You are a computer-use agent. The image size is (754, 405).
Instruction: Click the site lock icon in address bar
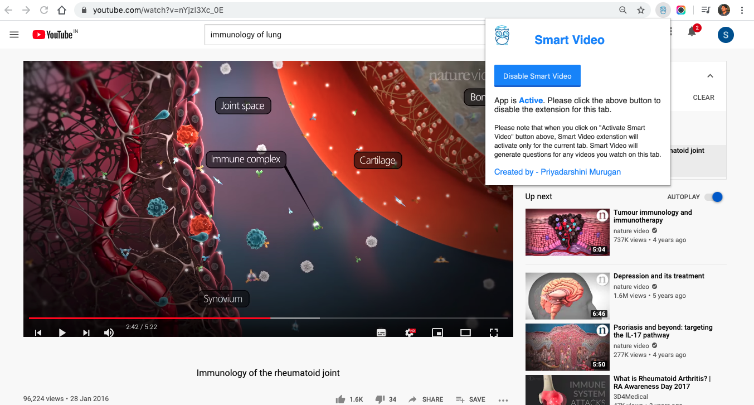(x=84, y=10)
